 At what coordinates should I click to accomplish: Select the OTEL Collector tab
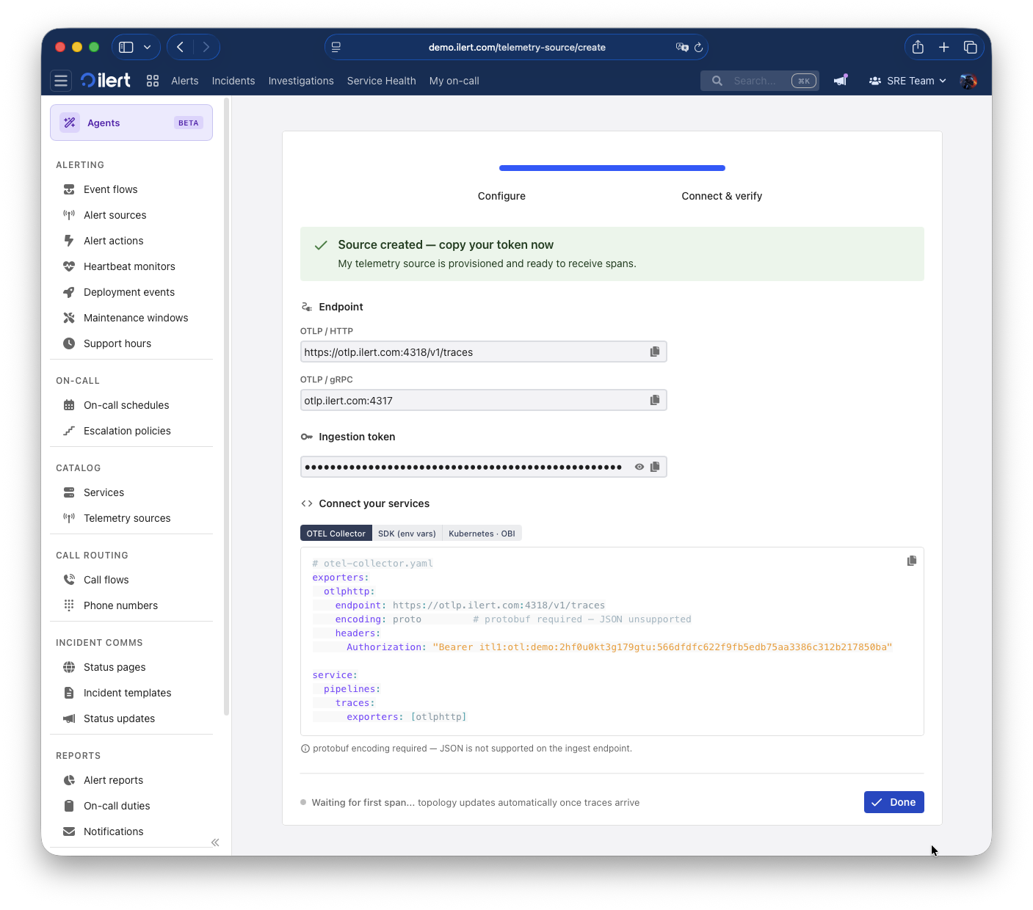[336, 534]
